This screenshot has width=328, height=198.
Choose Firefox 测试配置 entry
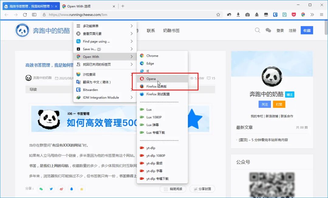[162, 94]
